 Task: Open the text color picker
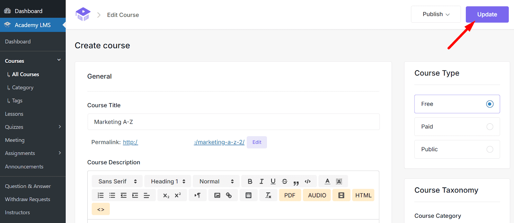point(327,181)
